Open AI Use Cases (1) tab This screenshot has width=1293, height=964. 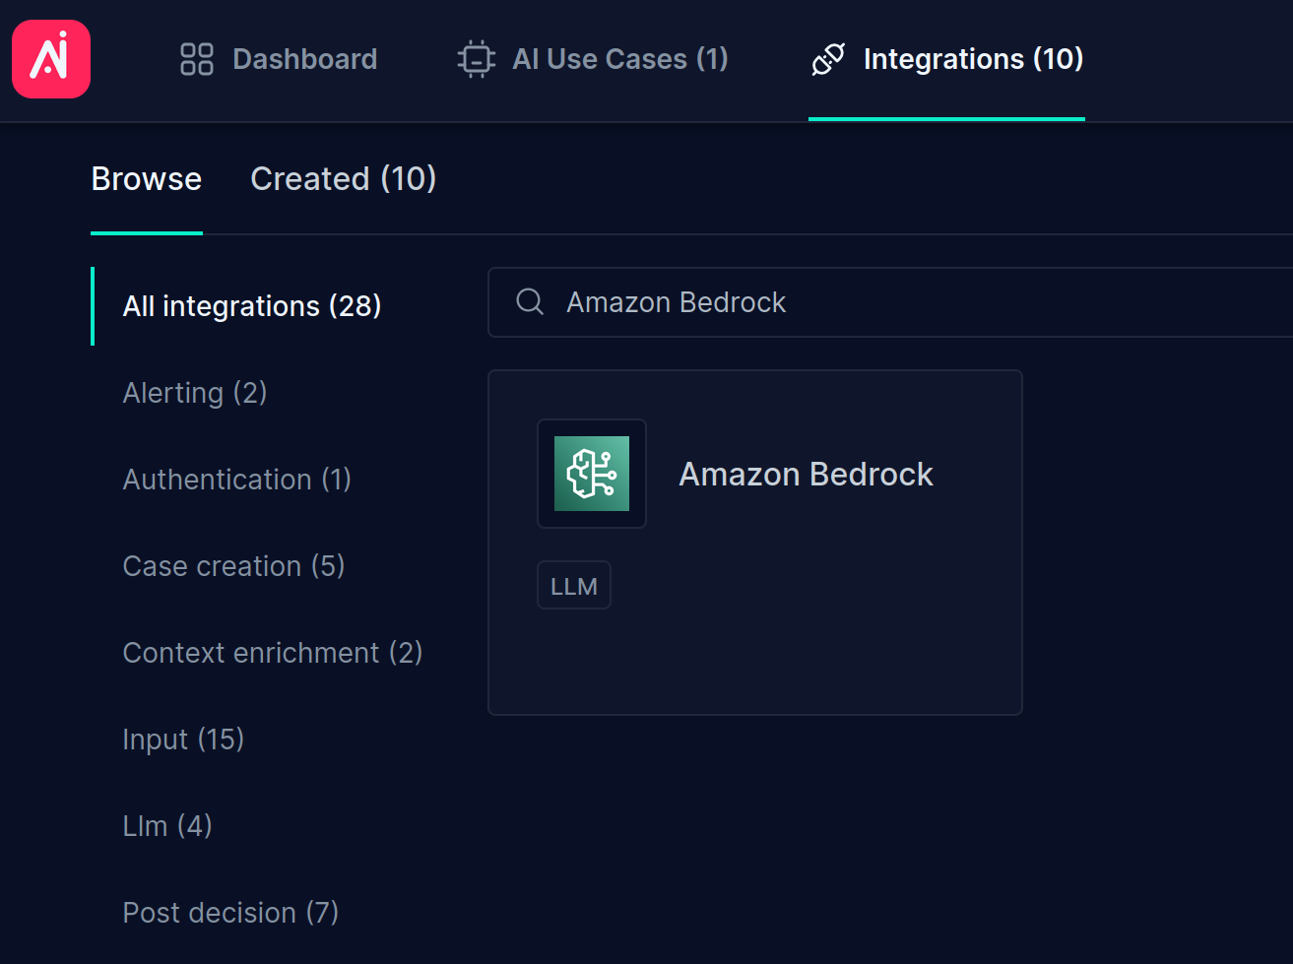tap(593, 59)
